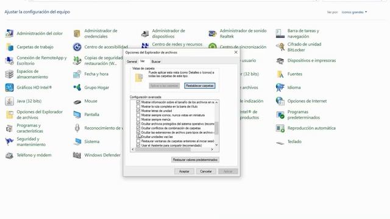390x219 pixels.
Task: Open Reconocimiento de voz microphone icon
Action: (77, 128)
